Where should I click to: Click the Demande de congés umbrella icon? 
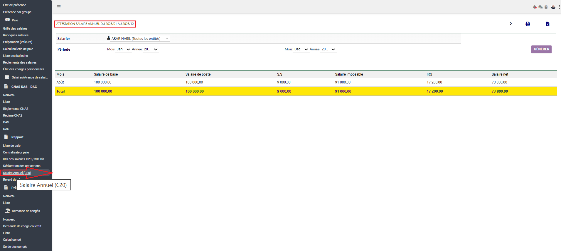point(7,211)
